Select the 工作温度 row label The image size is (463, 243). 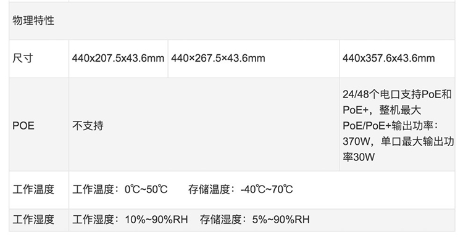[33, 189]
